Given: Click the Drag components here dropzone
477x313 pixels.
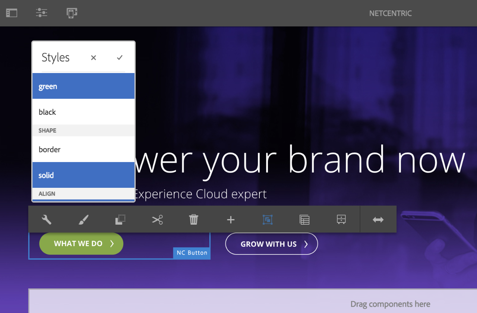Looking at the screenshot, I should click(390, 304).
